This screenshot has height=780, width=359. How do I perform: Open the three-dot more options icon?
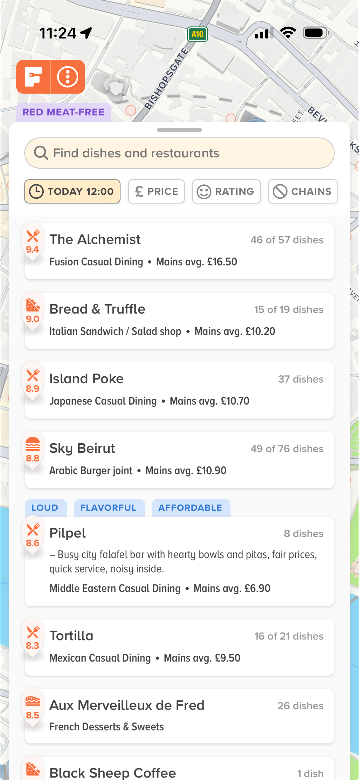(x=68, y=77)
